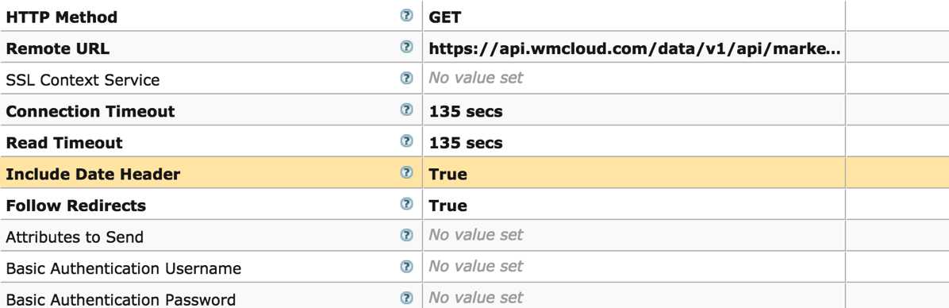The image size is (949, 308).
Task: Edit Connection Timeout 135 secs value
Action: click(634, 110)
